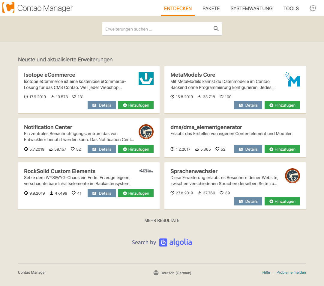324x286 pixels.
Task: Click the Isotope eCommerce title
Action: point(49,75)
